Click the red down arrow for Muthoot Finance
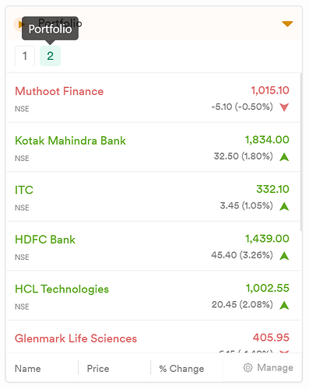This screenshot has width=309, height=389. [x=284, y=107]
